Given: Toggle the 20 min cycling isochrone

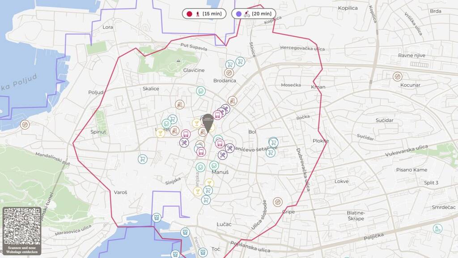Looking at the screenshot, I should (254, 14).
